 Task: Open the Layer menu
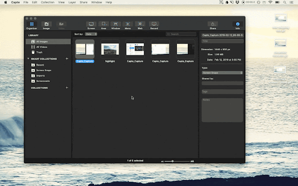point(72,2)
